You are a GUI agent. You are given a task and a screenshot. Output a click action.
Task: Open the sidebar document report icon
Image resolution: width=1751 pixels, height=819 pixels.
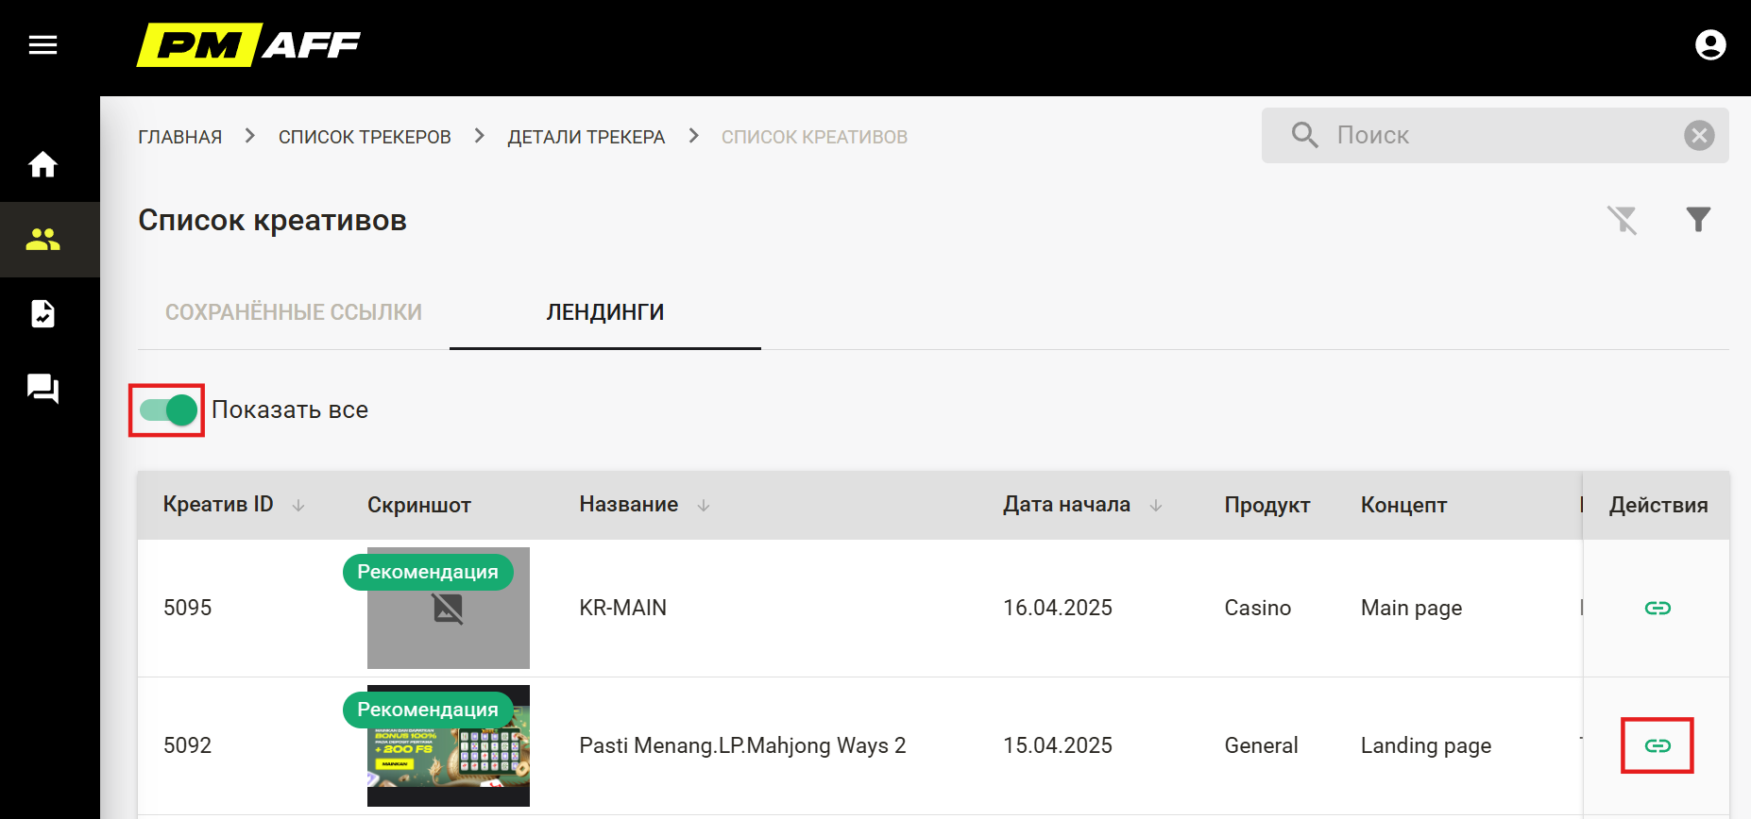coord(42,313)
